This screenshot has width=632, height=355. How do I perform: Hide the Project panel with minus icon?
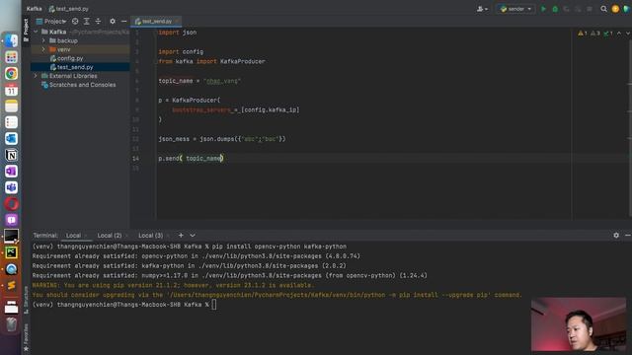[123, 22]
